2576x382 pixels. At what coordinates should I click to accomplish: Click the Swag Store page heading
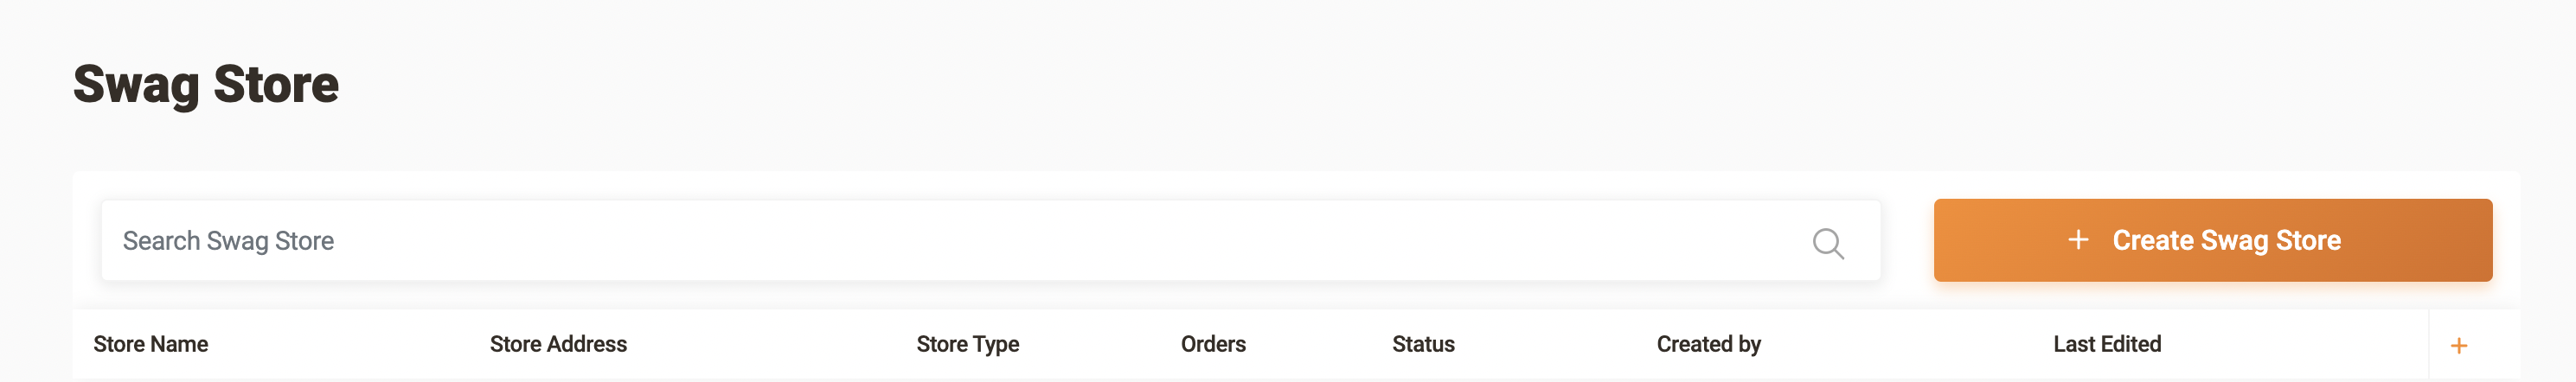click(206, 84)
